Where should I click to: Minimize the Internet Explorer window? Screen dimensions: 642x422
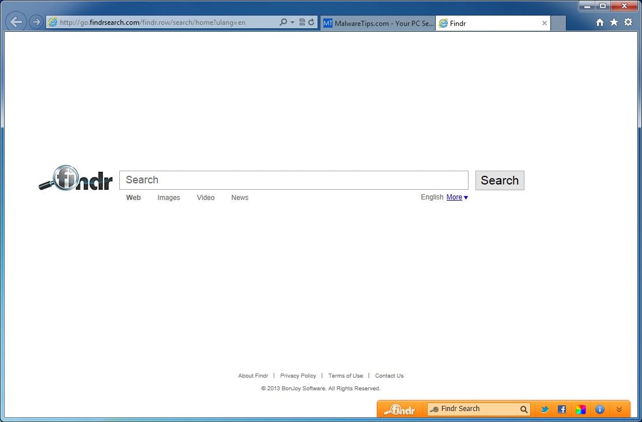pyautogui.click(x=587, y=6)
